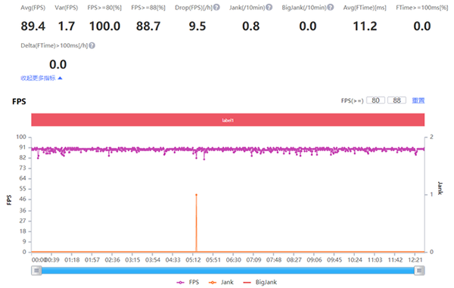
Task: Toggle the Jank series in legend
Action: [221, 282]
